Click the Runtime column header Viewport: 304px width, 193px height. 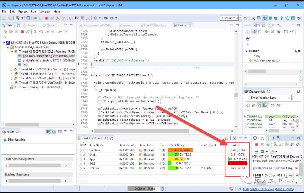235,145
